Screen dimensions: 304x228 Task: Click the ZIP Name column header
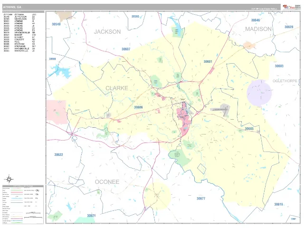19,15
